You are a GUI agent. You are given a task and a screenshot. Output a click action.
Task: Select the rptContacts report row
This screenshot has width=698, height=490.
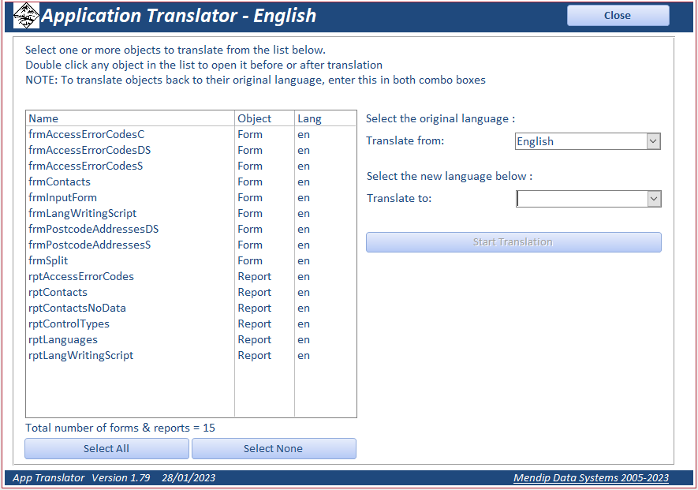191,292
